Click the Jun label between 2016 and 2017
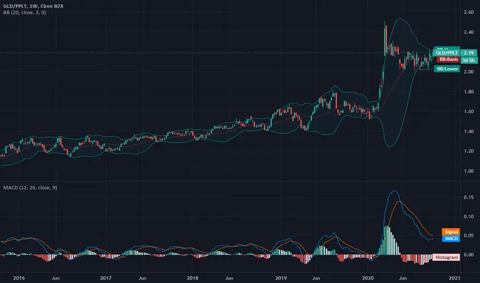 [x=56, y=278]
